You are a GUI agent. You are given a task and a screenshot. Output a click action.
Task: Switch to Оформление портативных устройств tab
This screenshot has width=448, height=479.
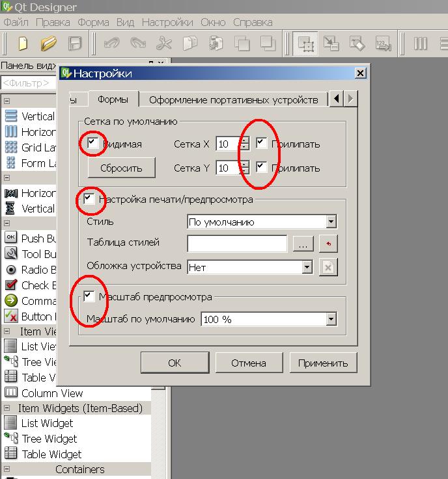[234, 100]
